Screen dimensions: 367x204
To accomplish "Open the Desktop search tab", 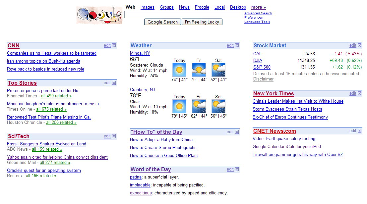I will tap(238, 7).
